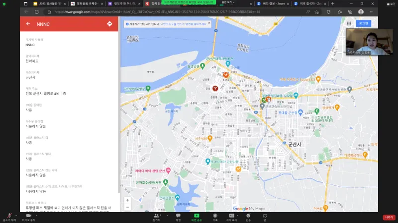Click the blue login button
Screen dimensions: 398x223
point(364,23)
